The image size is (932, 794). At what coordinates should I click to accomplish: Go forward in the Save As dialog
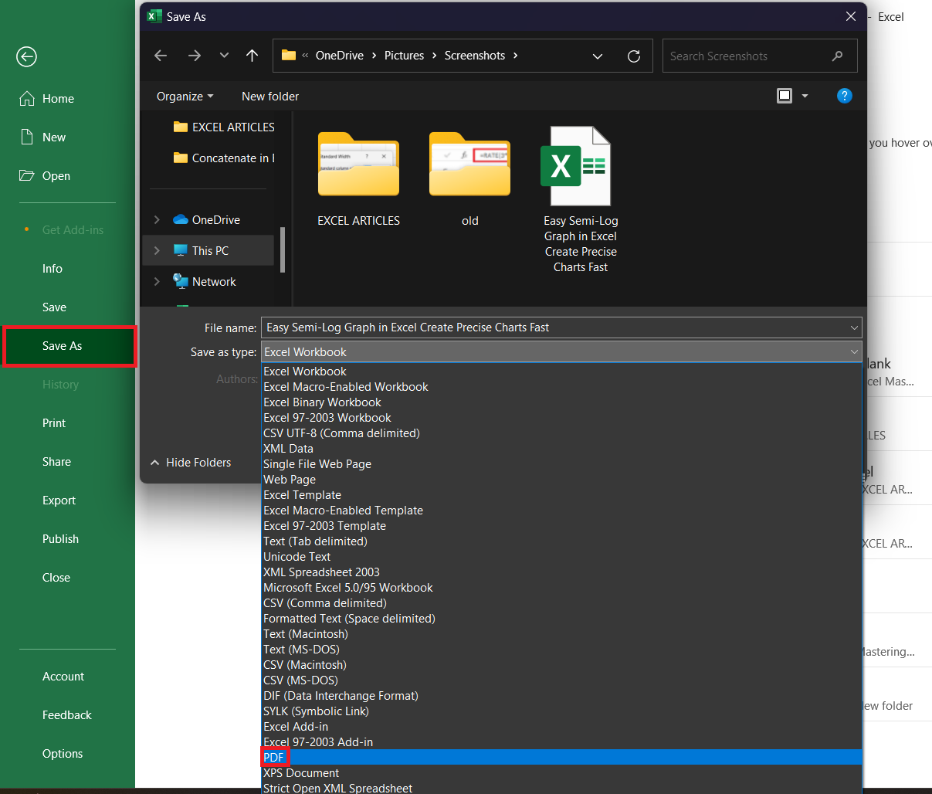click(x=194, y=56)
